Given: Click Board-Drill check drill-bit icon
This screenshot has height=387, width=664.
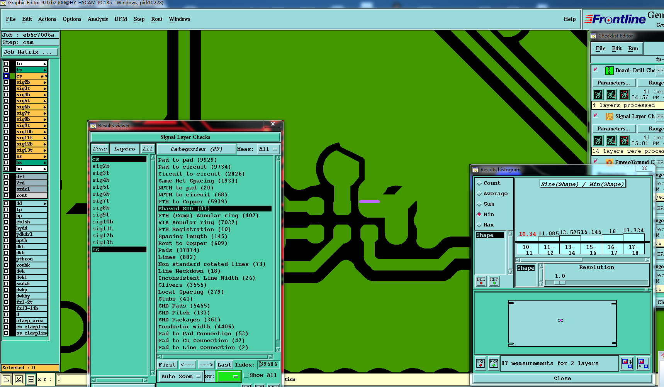Looking at the screenshot, I should [x=609, y=70].
